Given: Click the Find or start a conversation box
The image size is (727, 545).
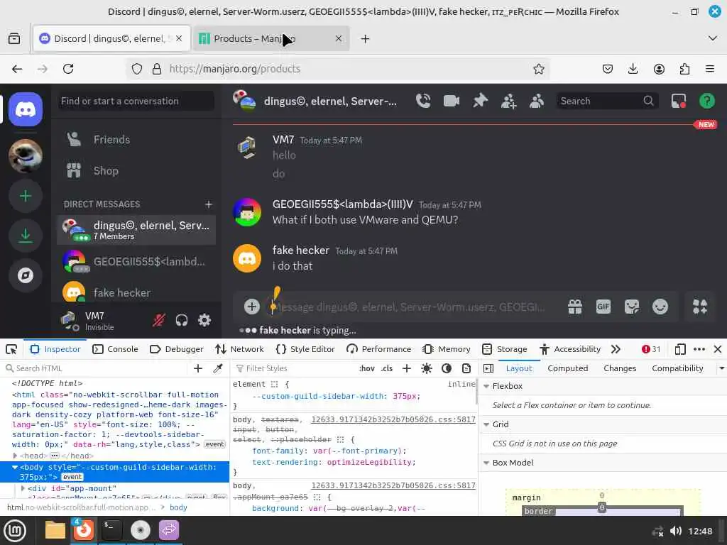Looking at the screenshot, I should click(136, 101).
